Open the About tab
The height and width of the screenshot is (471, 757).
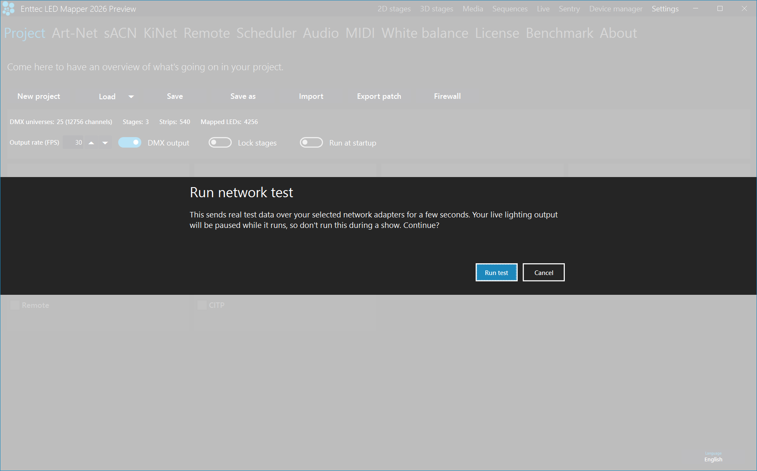pos(618,33)
